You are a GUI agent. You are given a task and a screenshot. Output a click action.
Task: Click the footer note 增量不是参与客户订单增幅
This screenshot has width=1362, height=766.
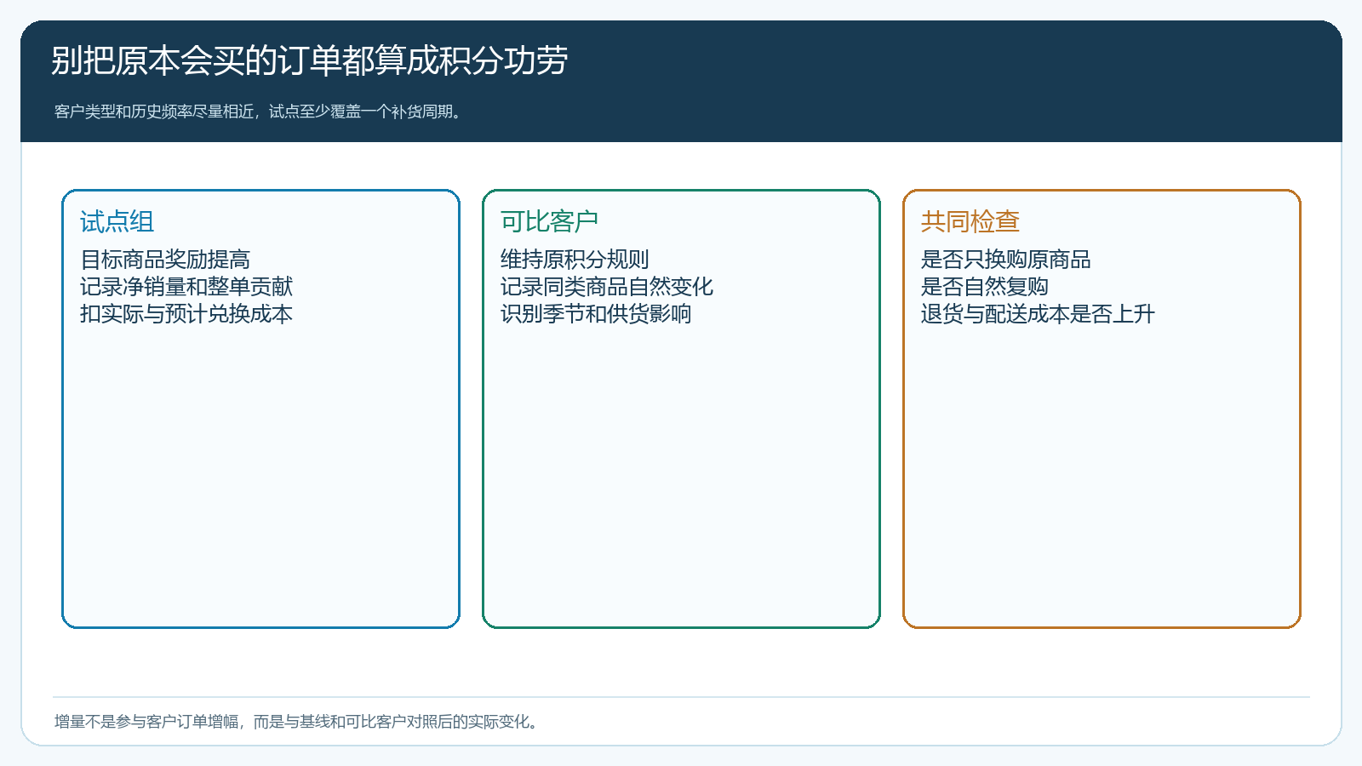click(x=146, y=722)
